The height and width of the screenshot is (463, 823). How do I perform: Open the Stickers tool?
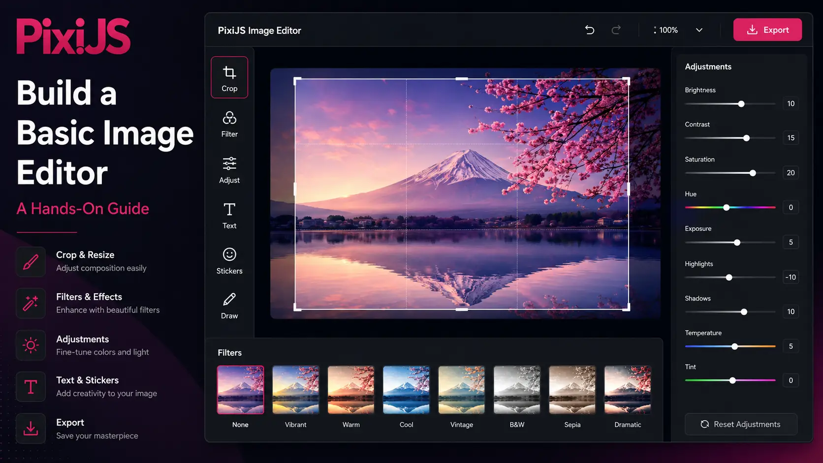[229, 261]
